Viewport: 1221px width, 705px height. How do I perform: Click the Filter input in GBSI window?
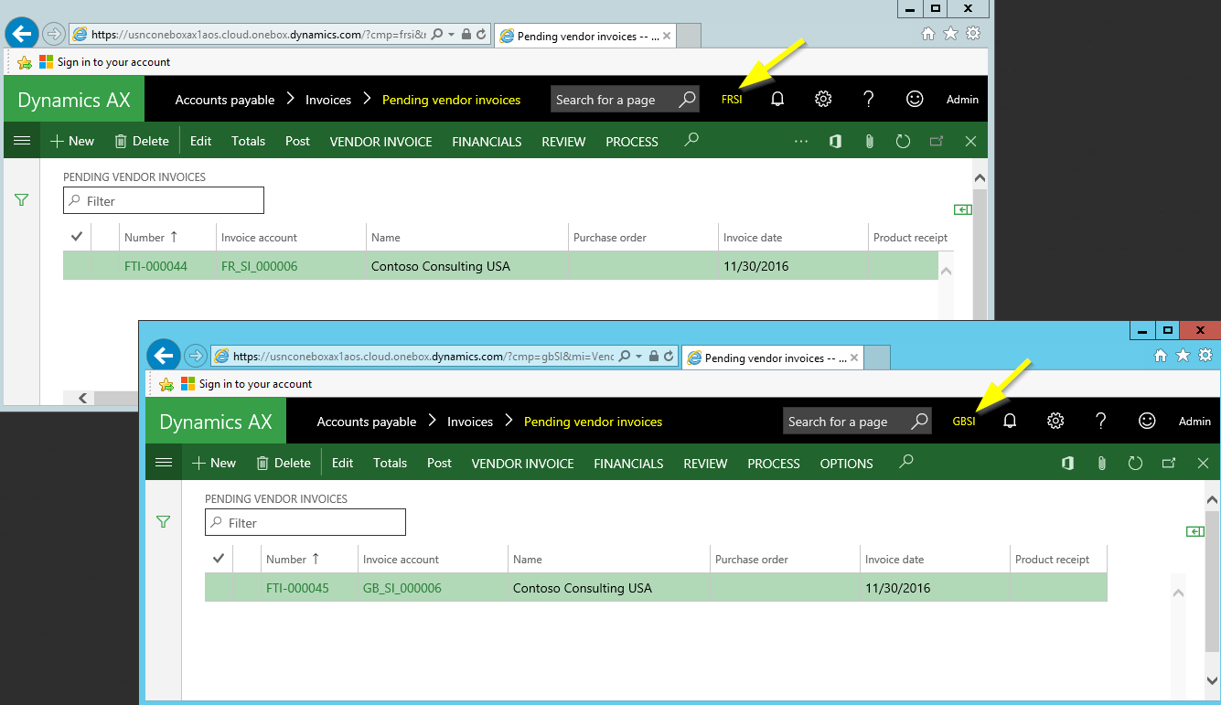(x=305, y=523)
